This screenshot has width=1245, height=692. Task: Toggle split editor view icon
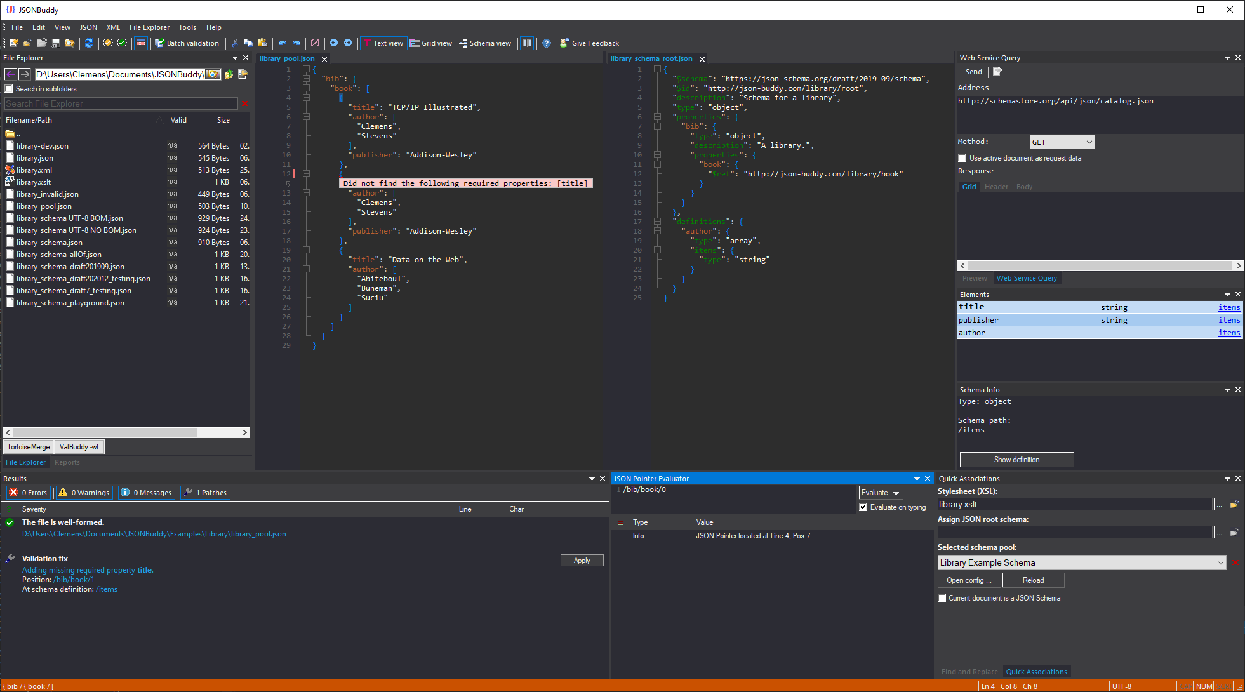coord(527,43)
